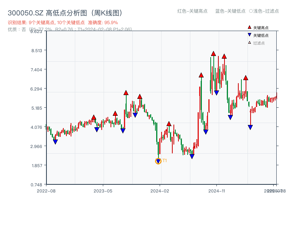Click the 2024-02 x-axis label

click(x=160, y=191)
